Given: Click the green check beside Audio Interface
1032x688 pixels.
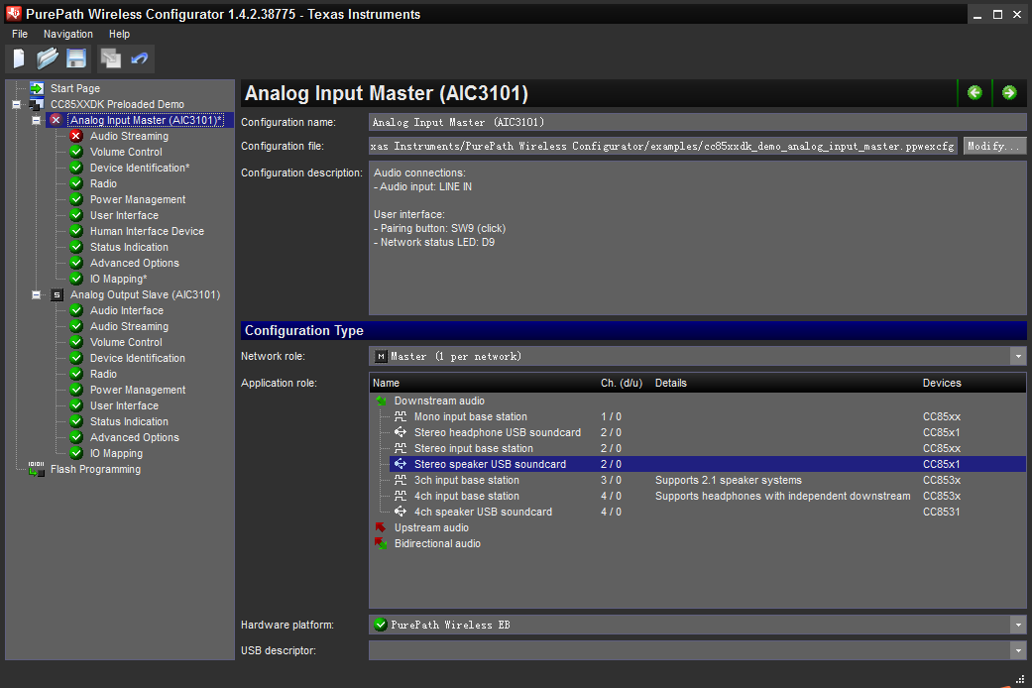Looking at the screenshot, I should click(76, 310).
